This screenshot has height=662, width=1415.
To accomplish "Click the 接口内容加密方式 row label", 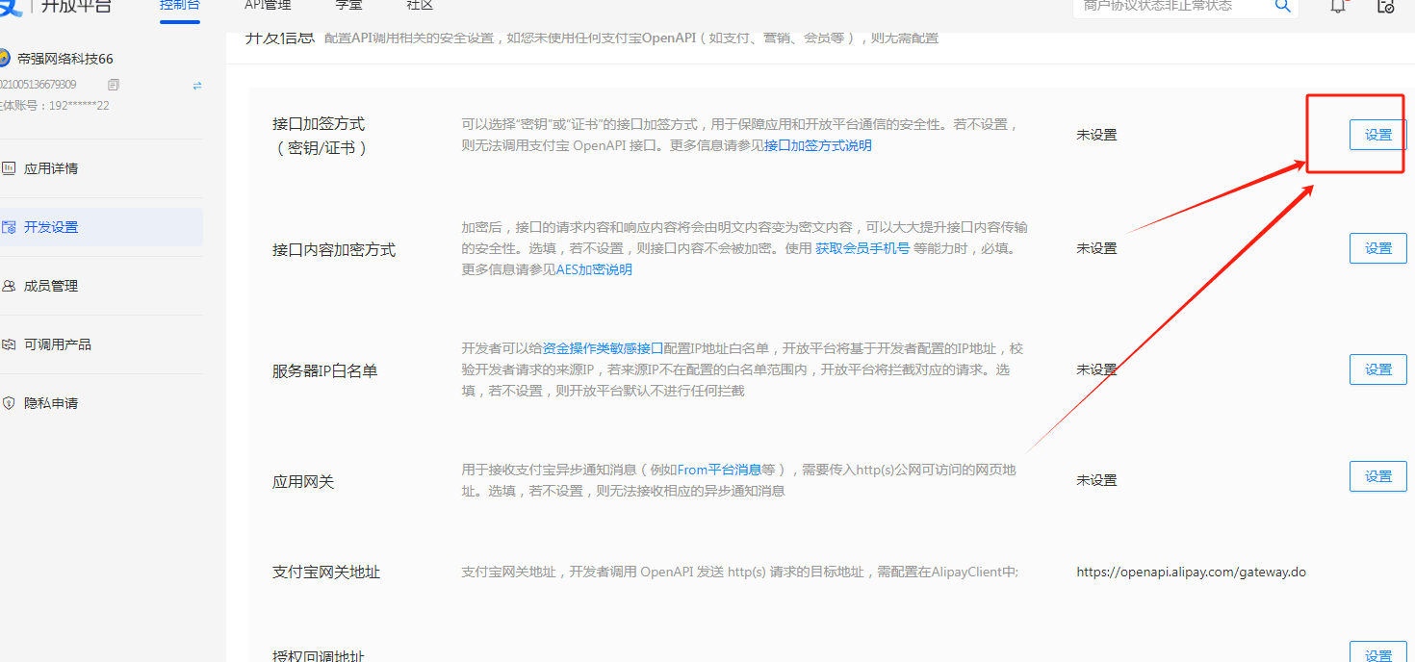I will coord(334,249).
